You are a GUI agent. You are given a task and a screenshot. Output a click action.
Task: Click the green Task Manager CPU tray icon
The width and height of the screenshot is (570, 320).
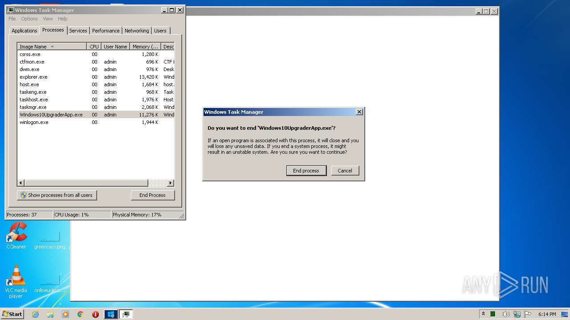tap(493, 314)
